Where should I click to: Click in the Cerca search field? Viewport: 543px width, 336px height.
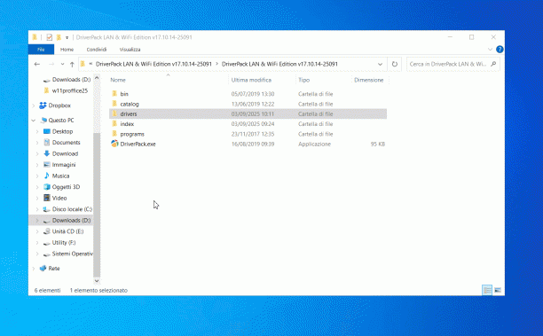point(448,64)
